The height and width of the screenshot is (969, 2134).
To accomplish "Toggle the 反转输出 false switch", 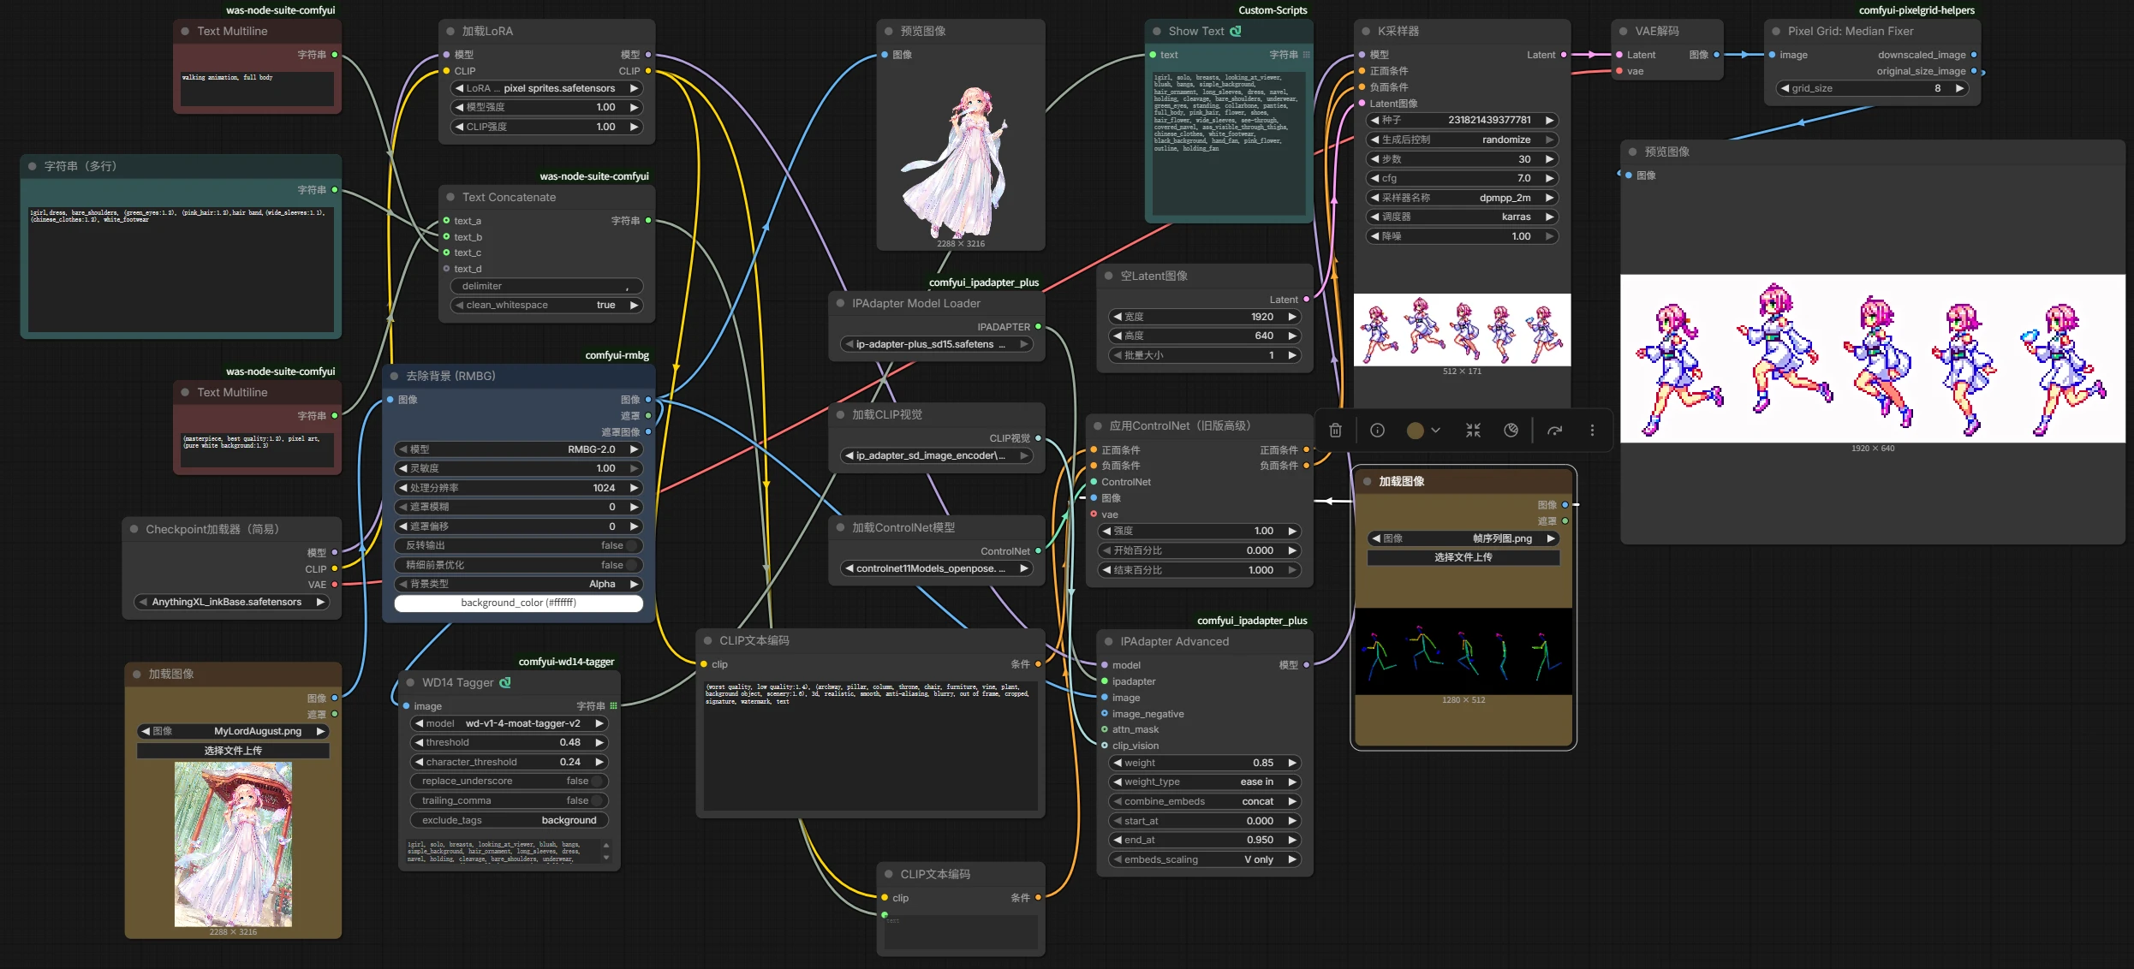I will 632,545.
